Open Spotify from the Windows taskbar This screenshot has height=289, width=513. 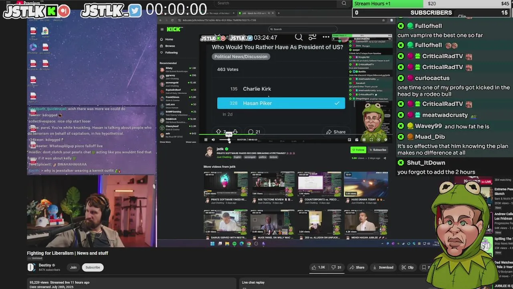[234, 244]
